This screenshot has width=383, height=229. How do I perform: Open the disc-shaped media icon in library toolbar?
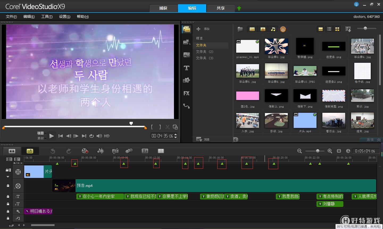click(x=283, y=29)
